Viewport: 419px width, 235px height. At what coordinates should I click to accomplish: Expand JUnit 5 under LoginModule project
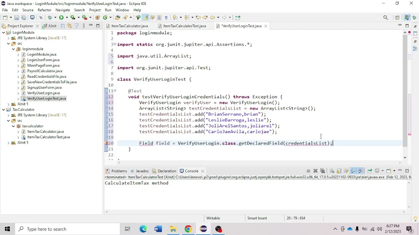coord(9,104)
